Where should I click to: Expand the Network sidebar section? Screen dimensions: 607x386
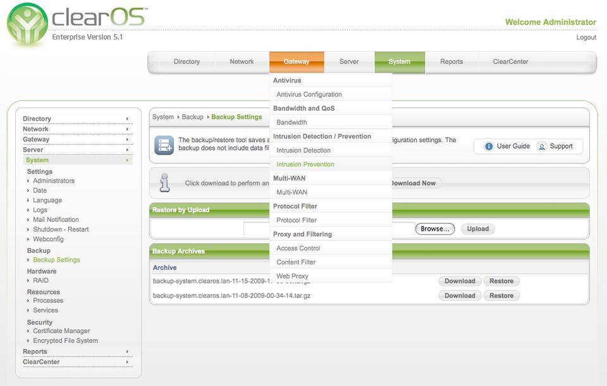pos(77,129)
